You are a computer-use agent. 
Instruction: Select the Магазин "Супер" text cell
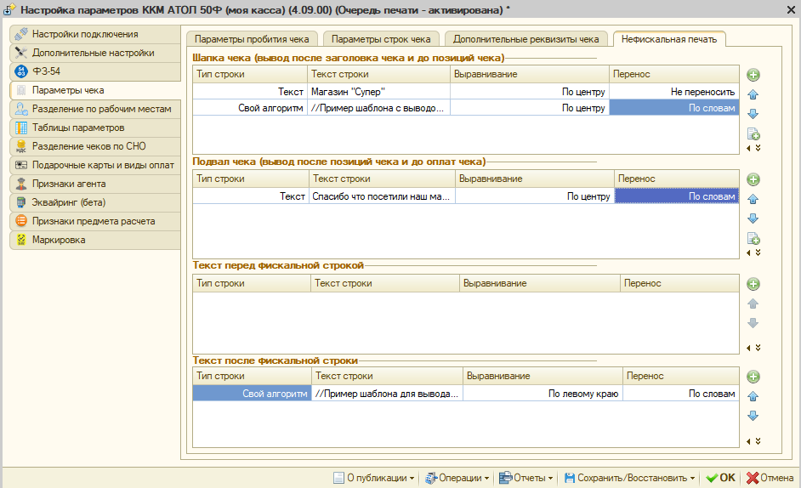click(378, 92)
